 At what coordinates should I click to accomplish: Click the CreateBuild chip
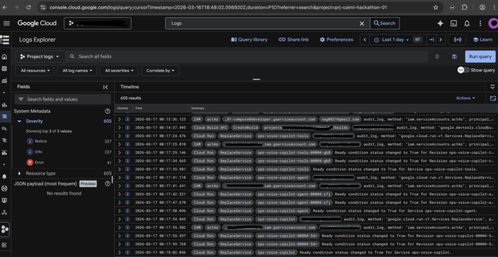pos(245,128)
